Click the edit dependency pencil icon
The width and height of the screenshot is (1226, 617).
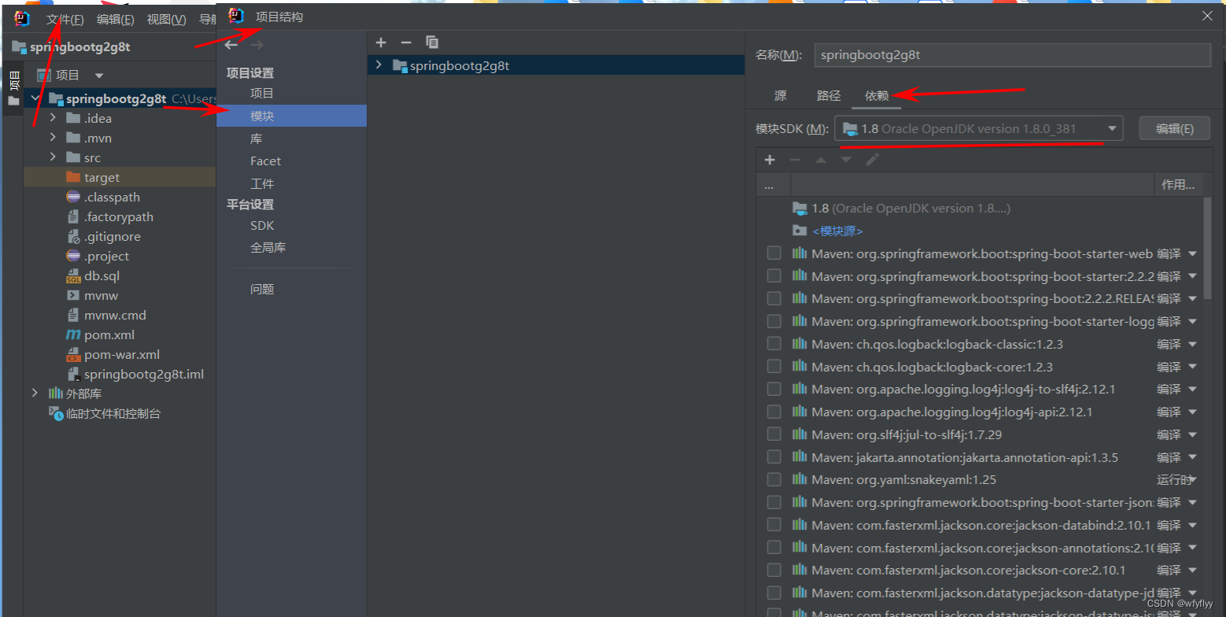point(872,160)
